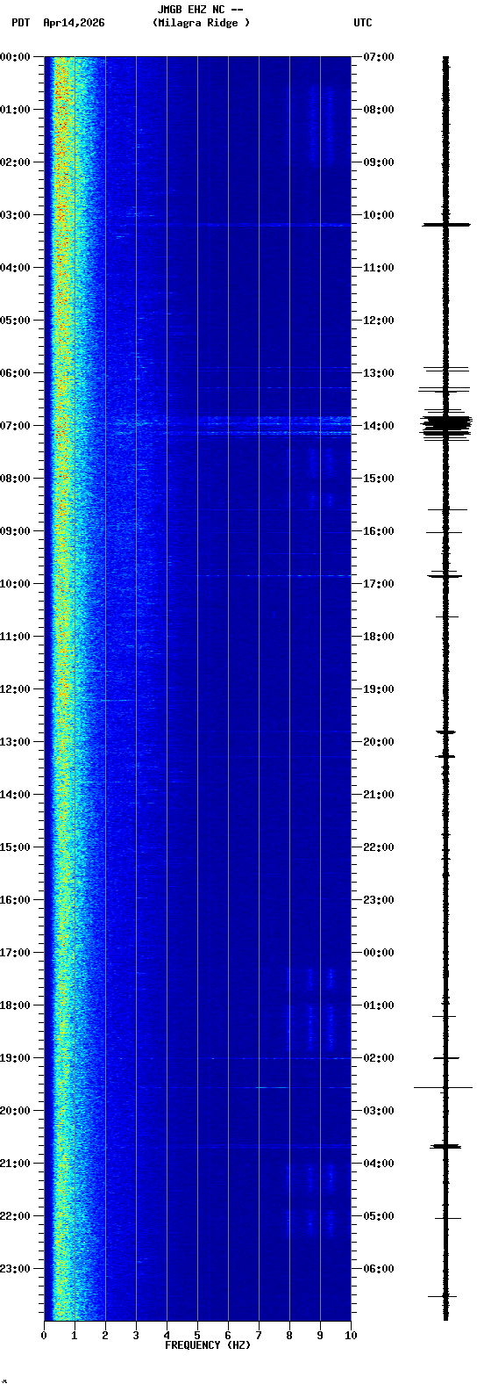Click frequency axis tick label '0'
The width and height of the screenshot is (484, 1391).
(x=44, y=1336)
